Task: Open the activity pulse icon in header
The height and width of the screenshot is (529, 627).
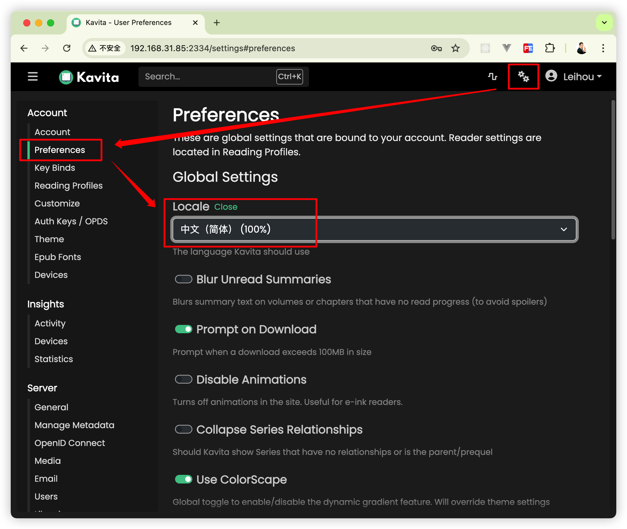Action: tap(492, 76)
